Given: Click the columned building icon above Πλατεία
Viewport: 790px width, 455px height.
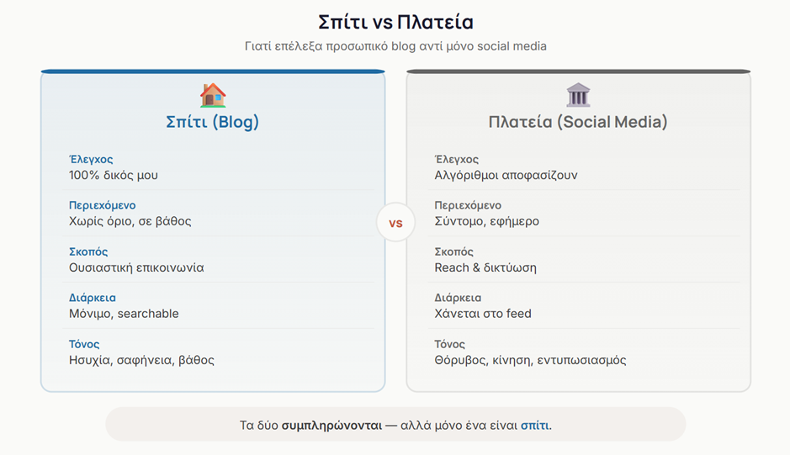Looking at the screenshot, I should click(x=578, y=95).
